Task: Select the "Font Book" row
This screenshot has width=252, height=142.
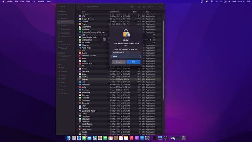Action: pyautogui.click(x=119, y=116)
